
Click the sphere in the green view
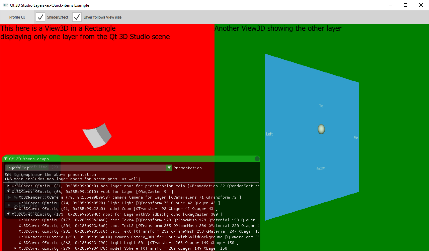(321, 129)
